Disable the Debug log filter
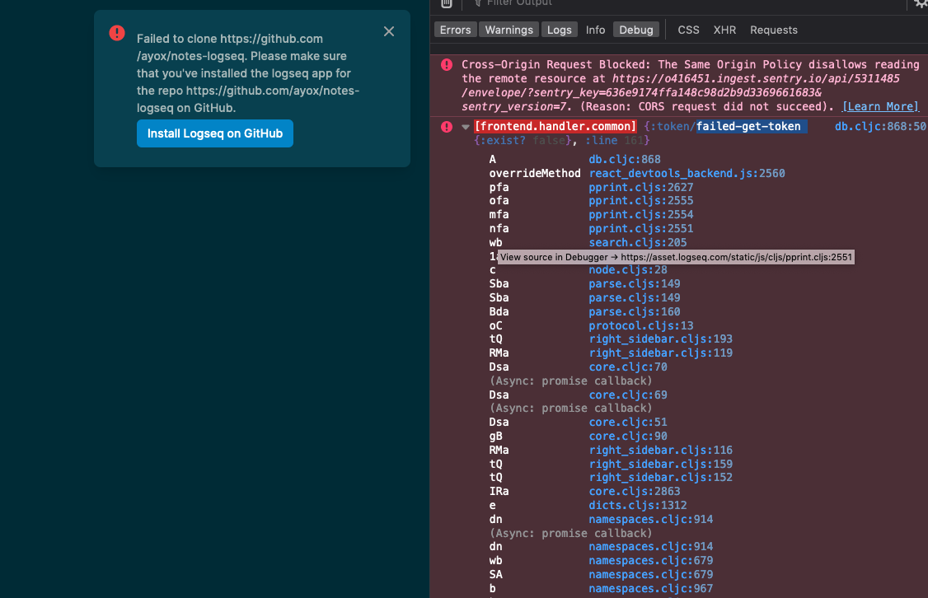The height and width of the screenshot is (598, 928). 636,30
